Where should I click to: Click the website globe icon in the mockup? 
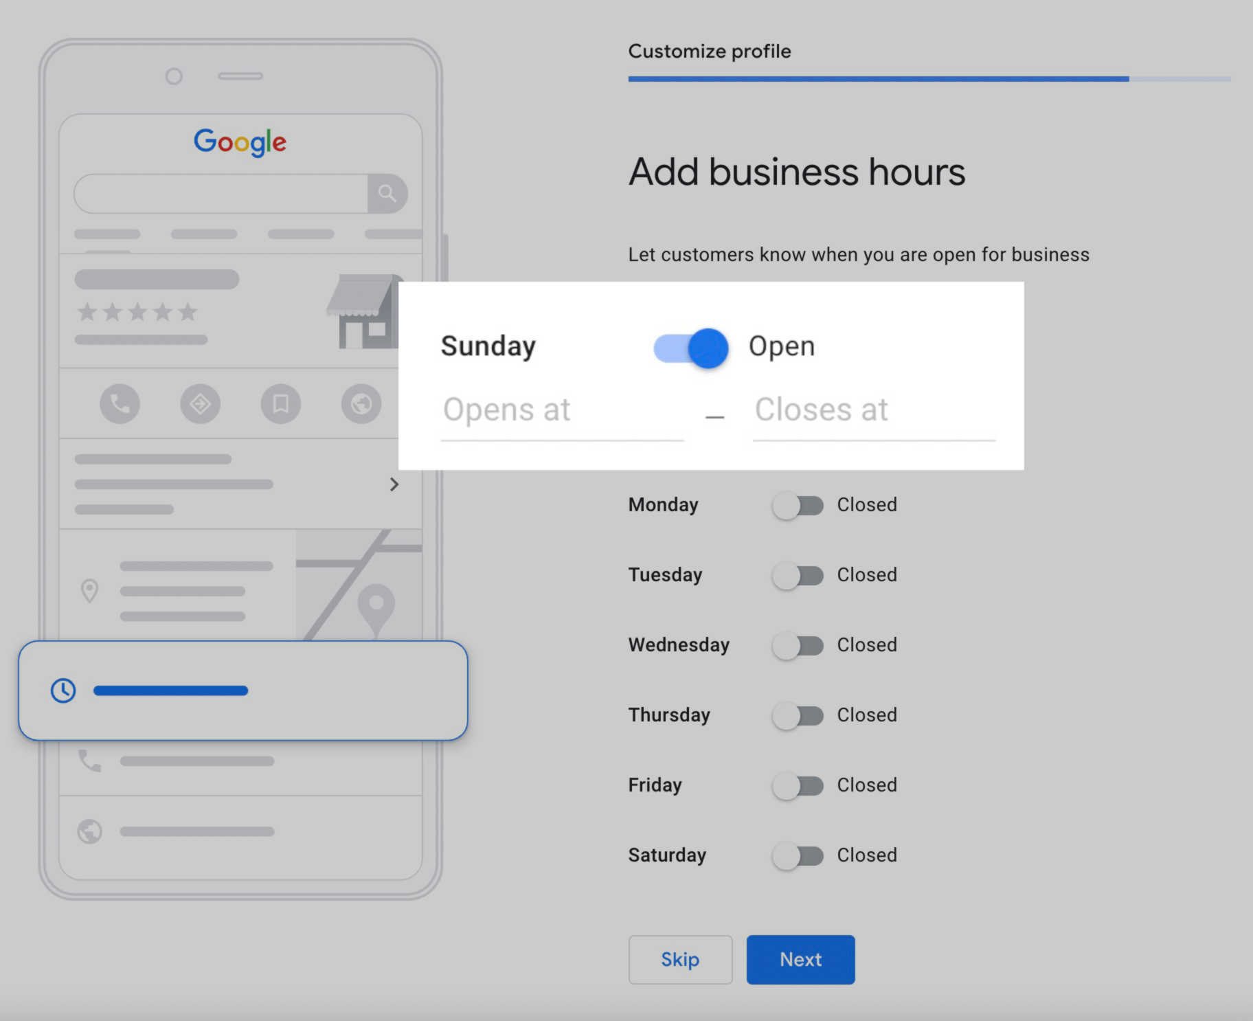tap(361, 404)
